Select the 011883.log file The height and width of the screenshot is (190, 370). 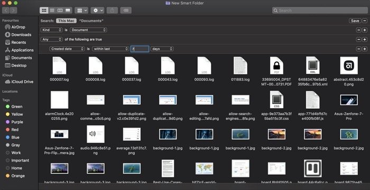[240, 69]
